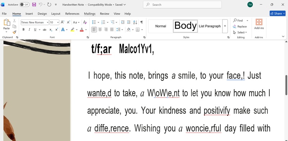The height and width of the screenshot is (141, 288).
Task: Apply yellow text highlight color
Action: [72, 30]
